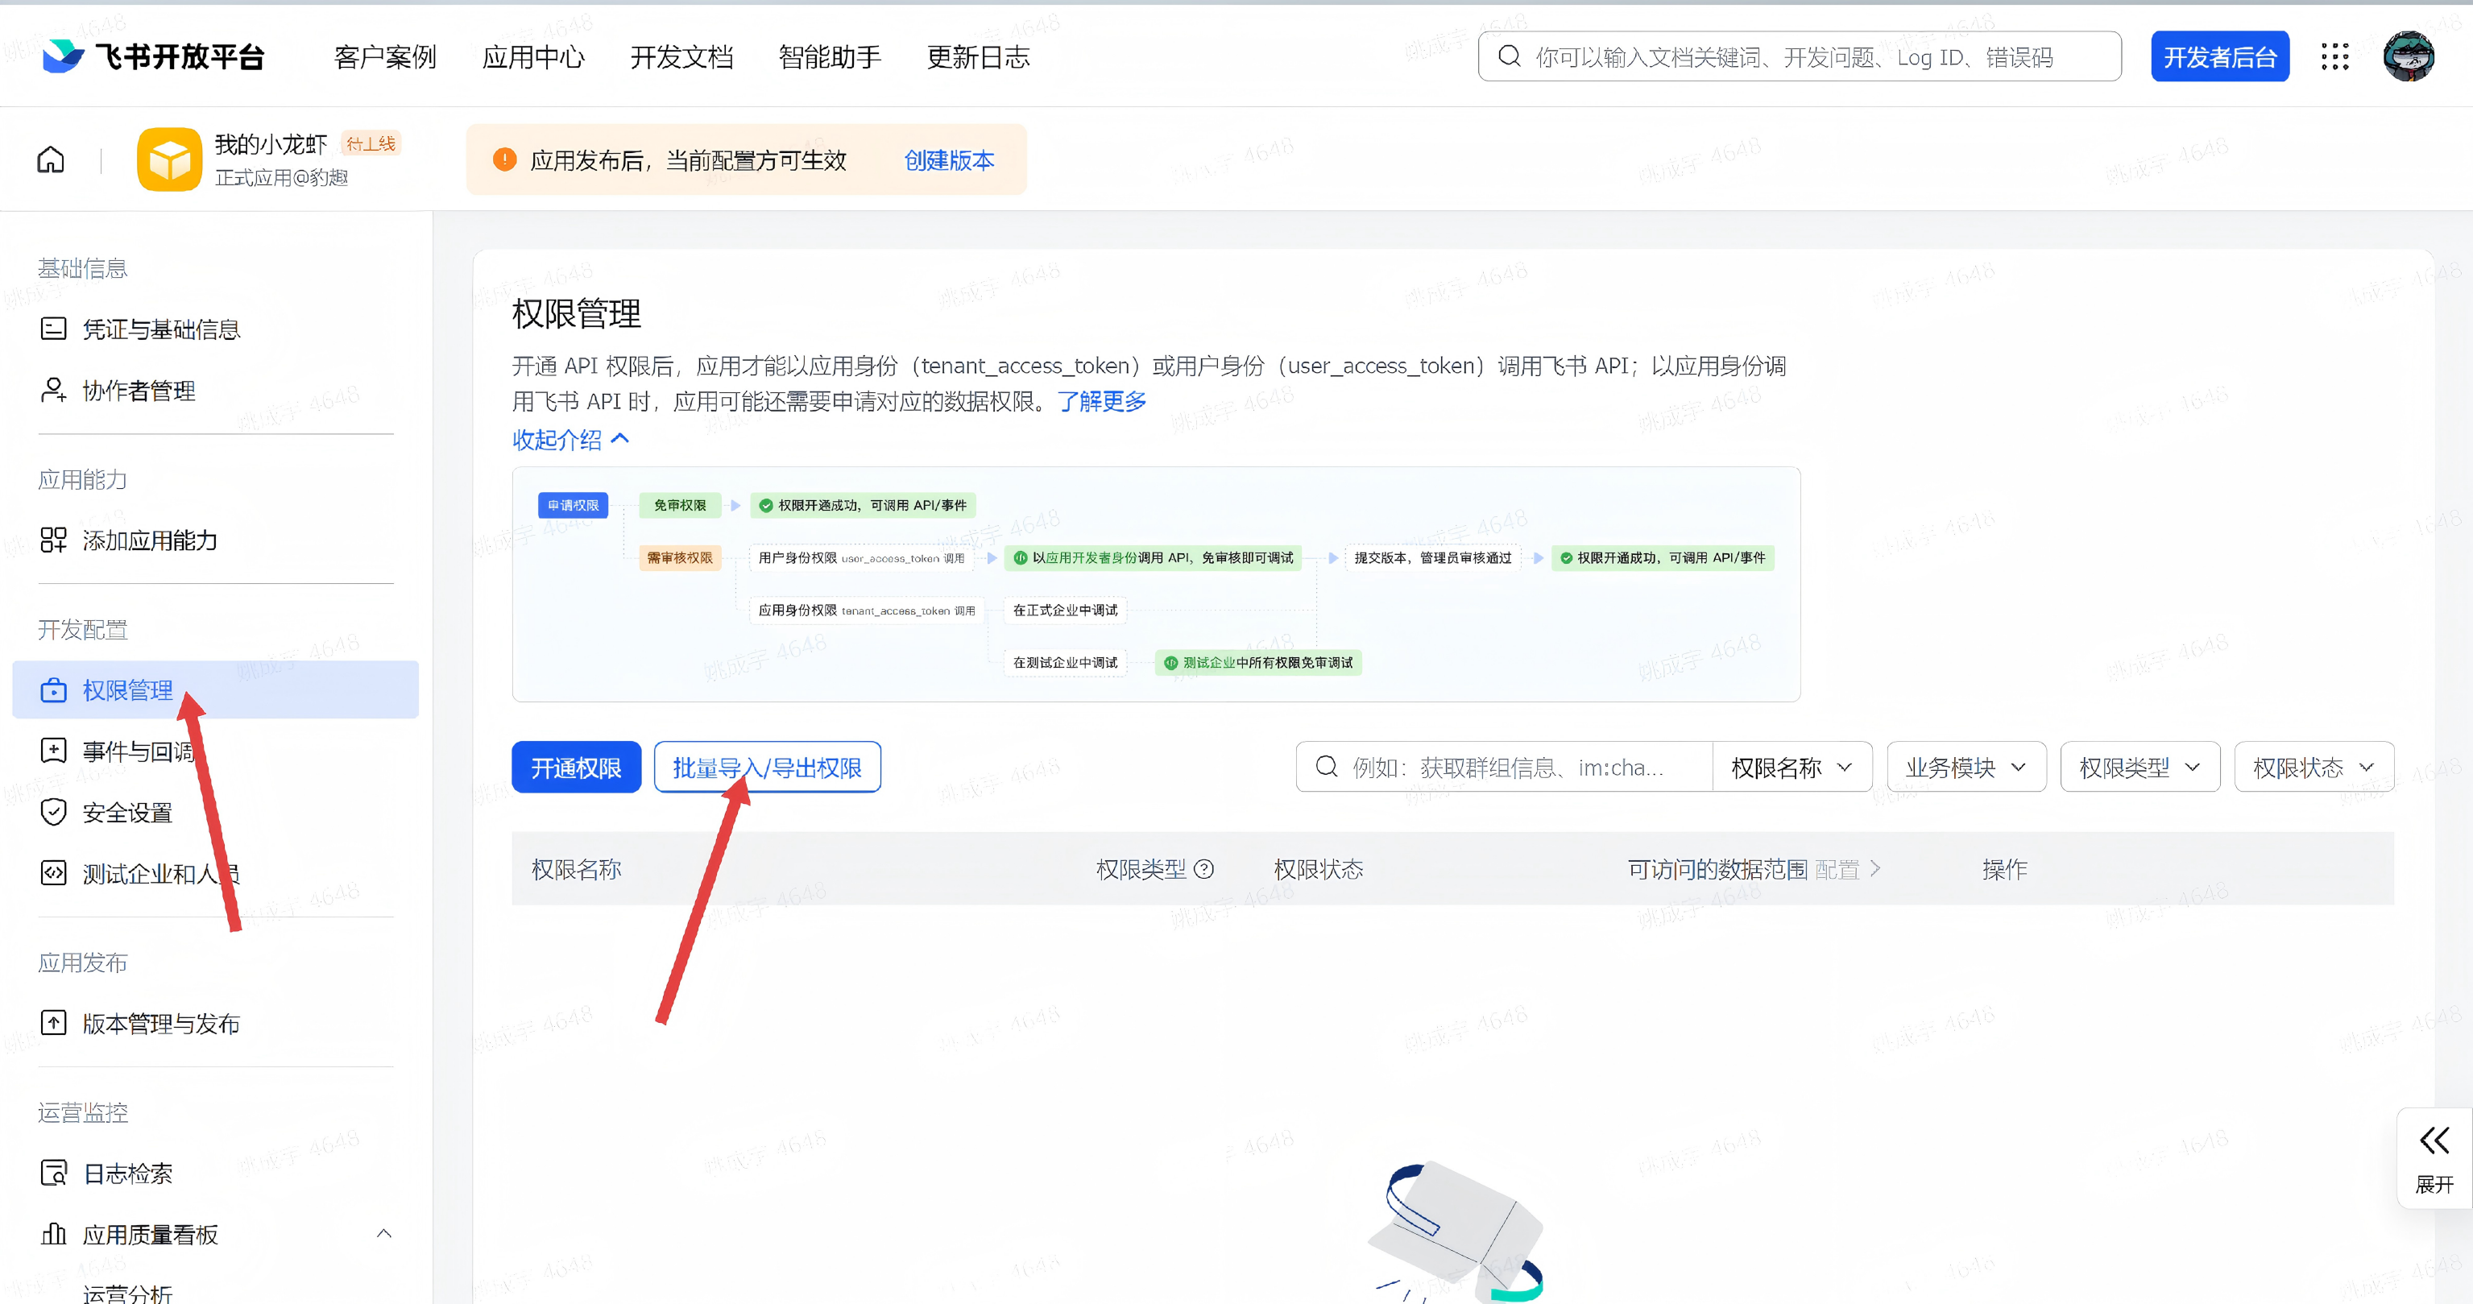Open 日志检索 in sidebar
The height and width of the screenshot is (1304, 2473).
tap(215, 1173)
